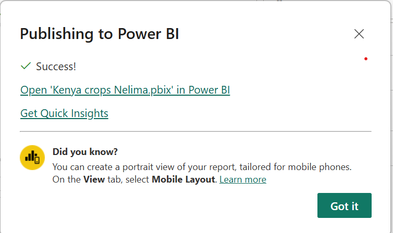Click the green Success checkmark icon
This screenshot has width=393, height=233.
[x=25, y=66]
